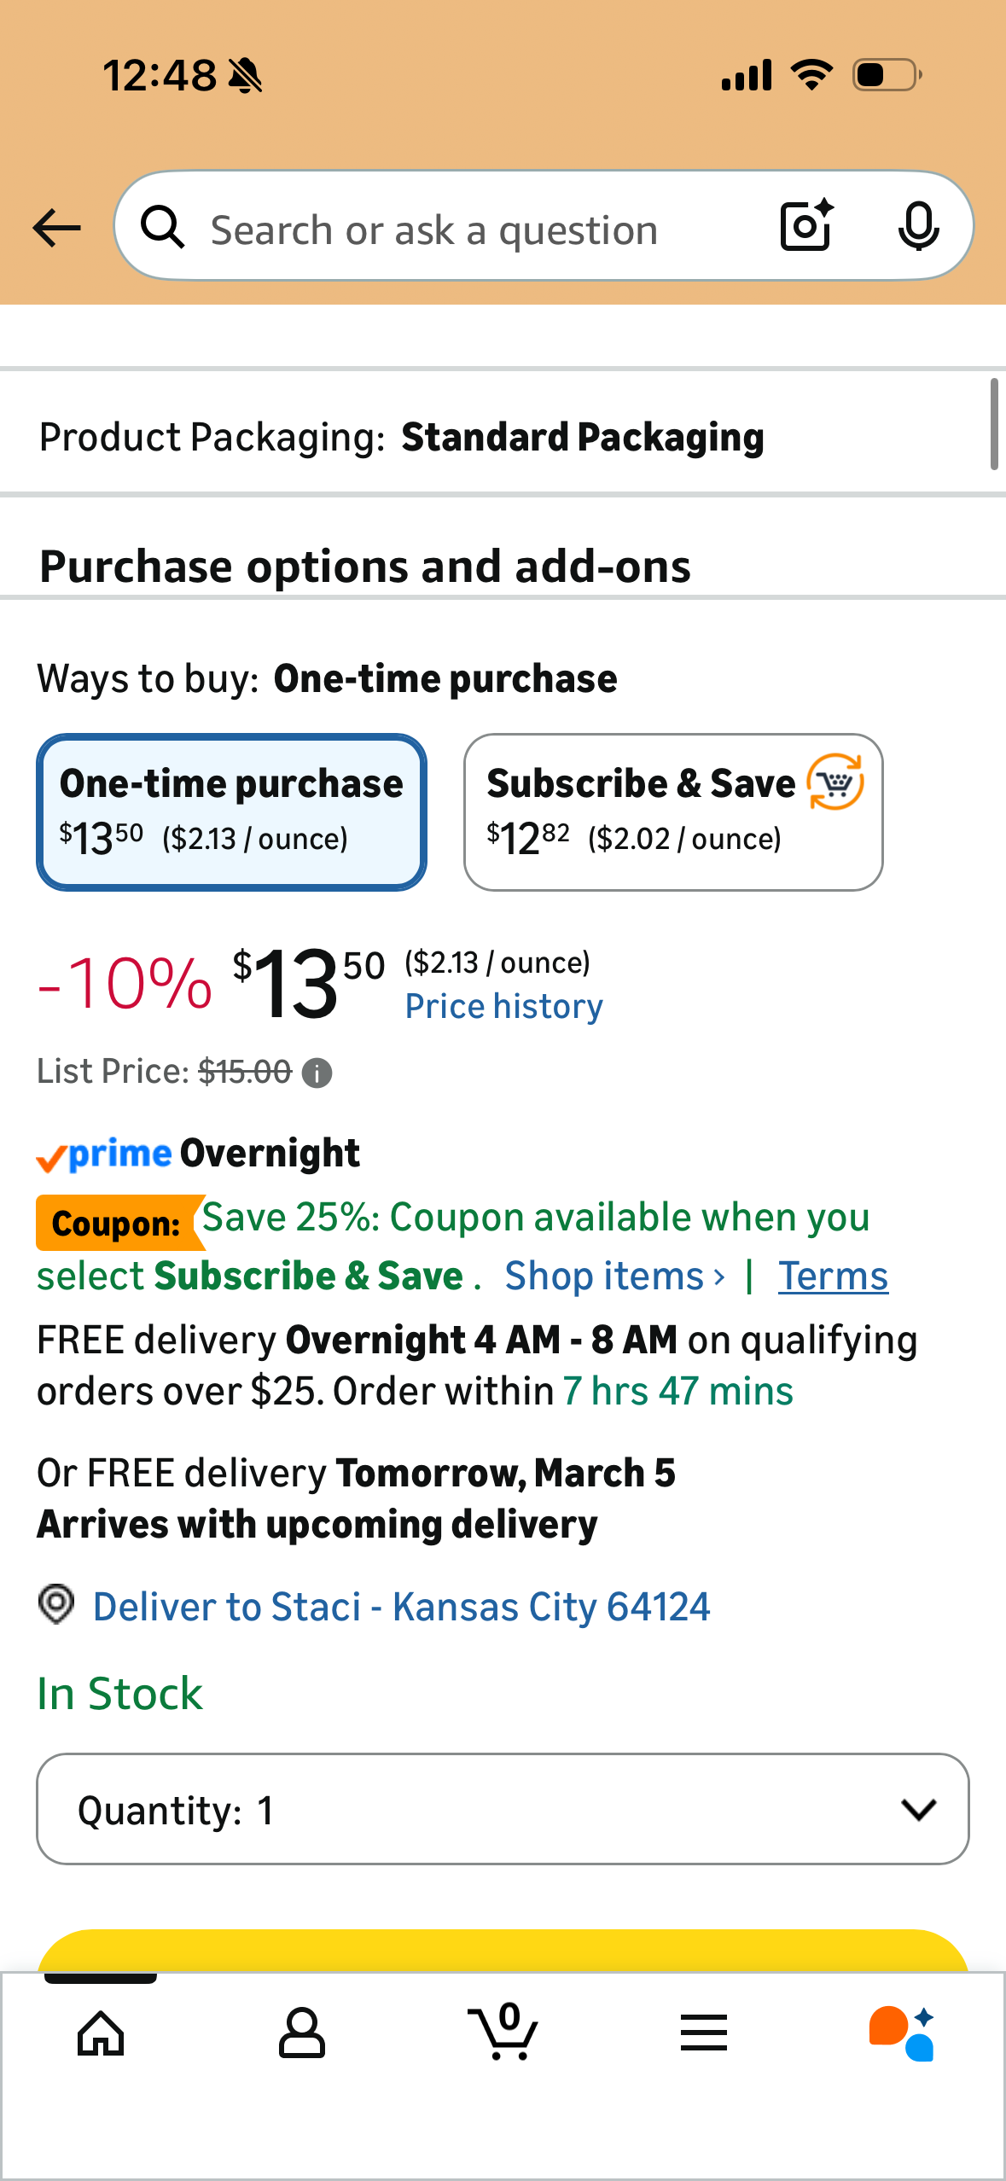
Task: Select One-time purchase option
Action: pyautogui.click(x=231, y=812)
